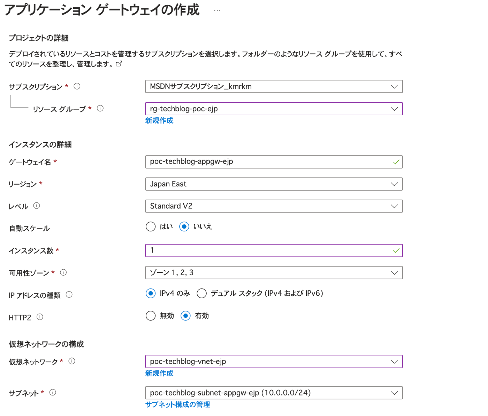This screenshot has width=488, height=416.
Task: Open the サブスクリプション dropdown
Action: click(x=394, y=86)
